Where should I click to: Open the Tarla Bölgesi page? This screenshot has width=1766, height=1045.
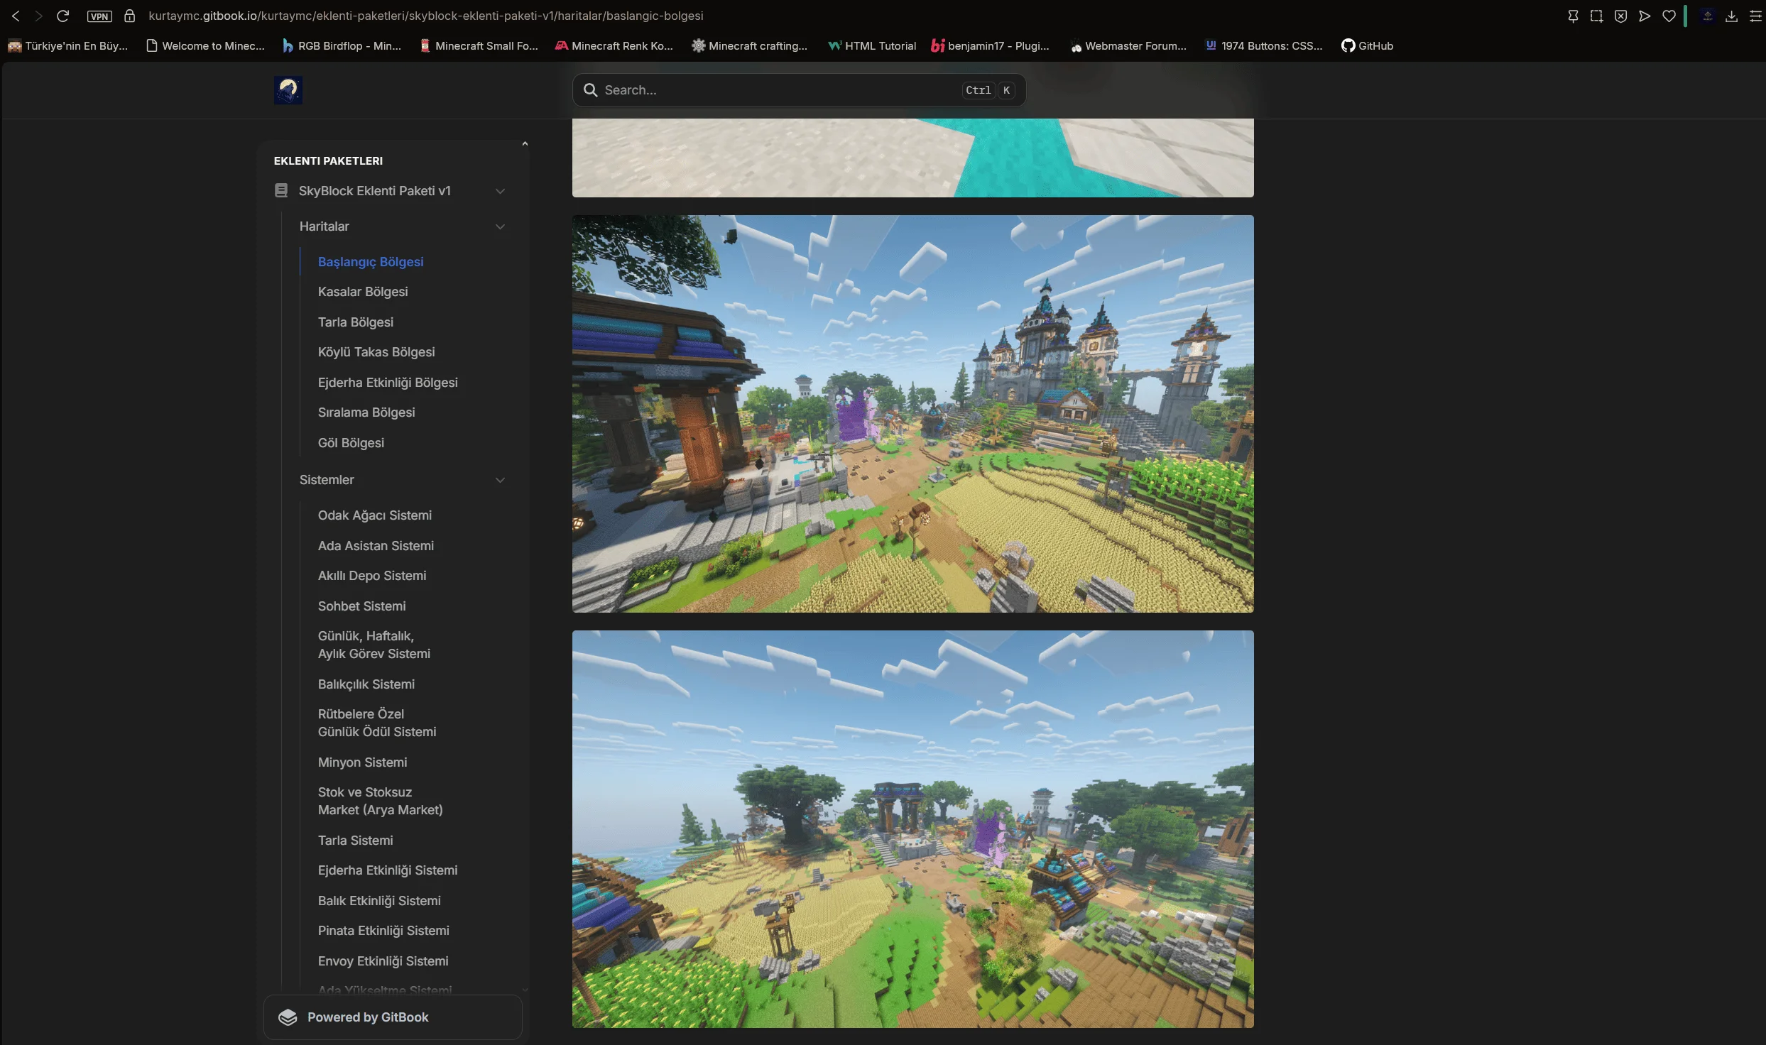pyautogui.click(x=356, y=322)
